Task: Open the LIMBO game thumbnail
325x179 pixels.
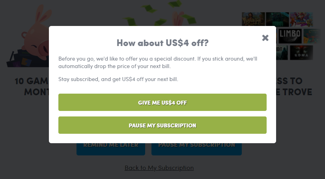Action: tap(290, 36)
